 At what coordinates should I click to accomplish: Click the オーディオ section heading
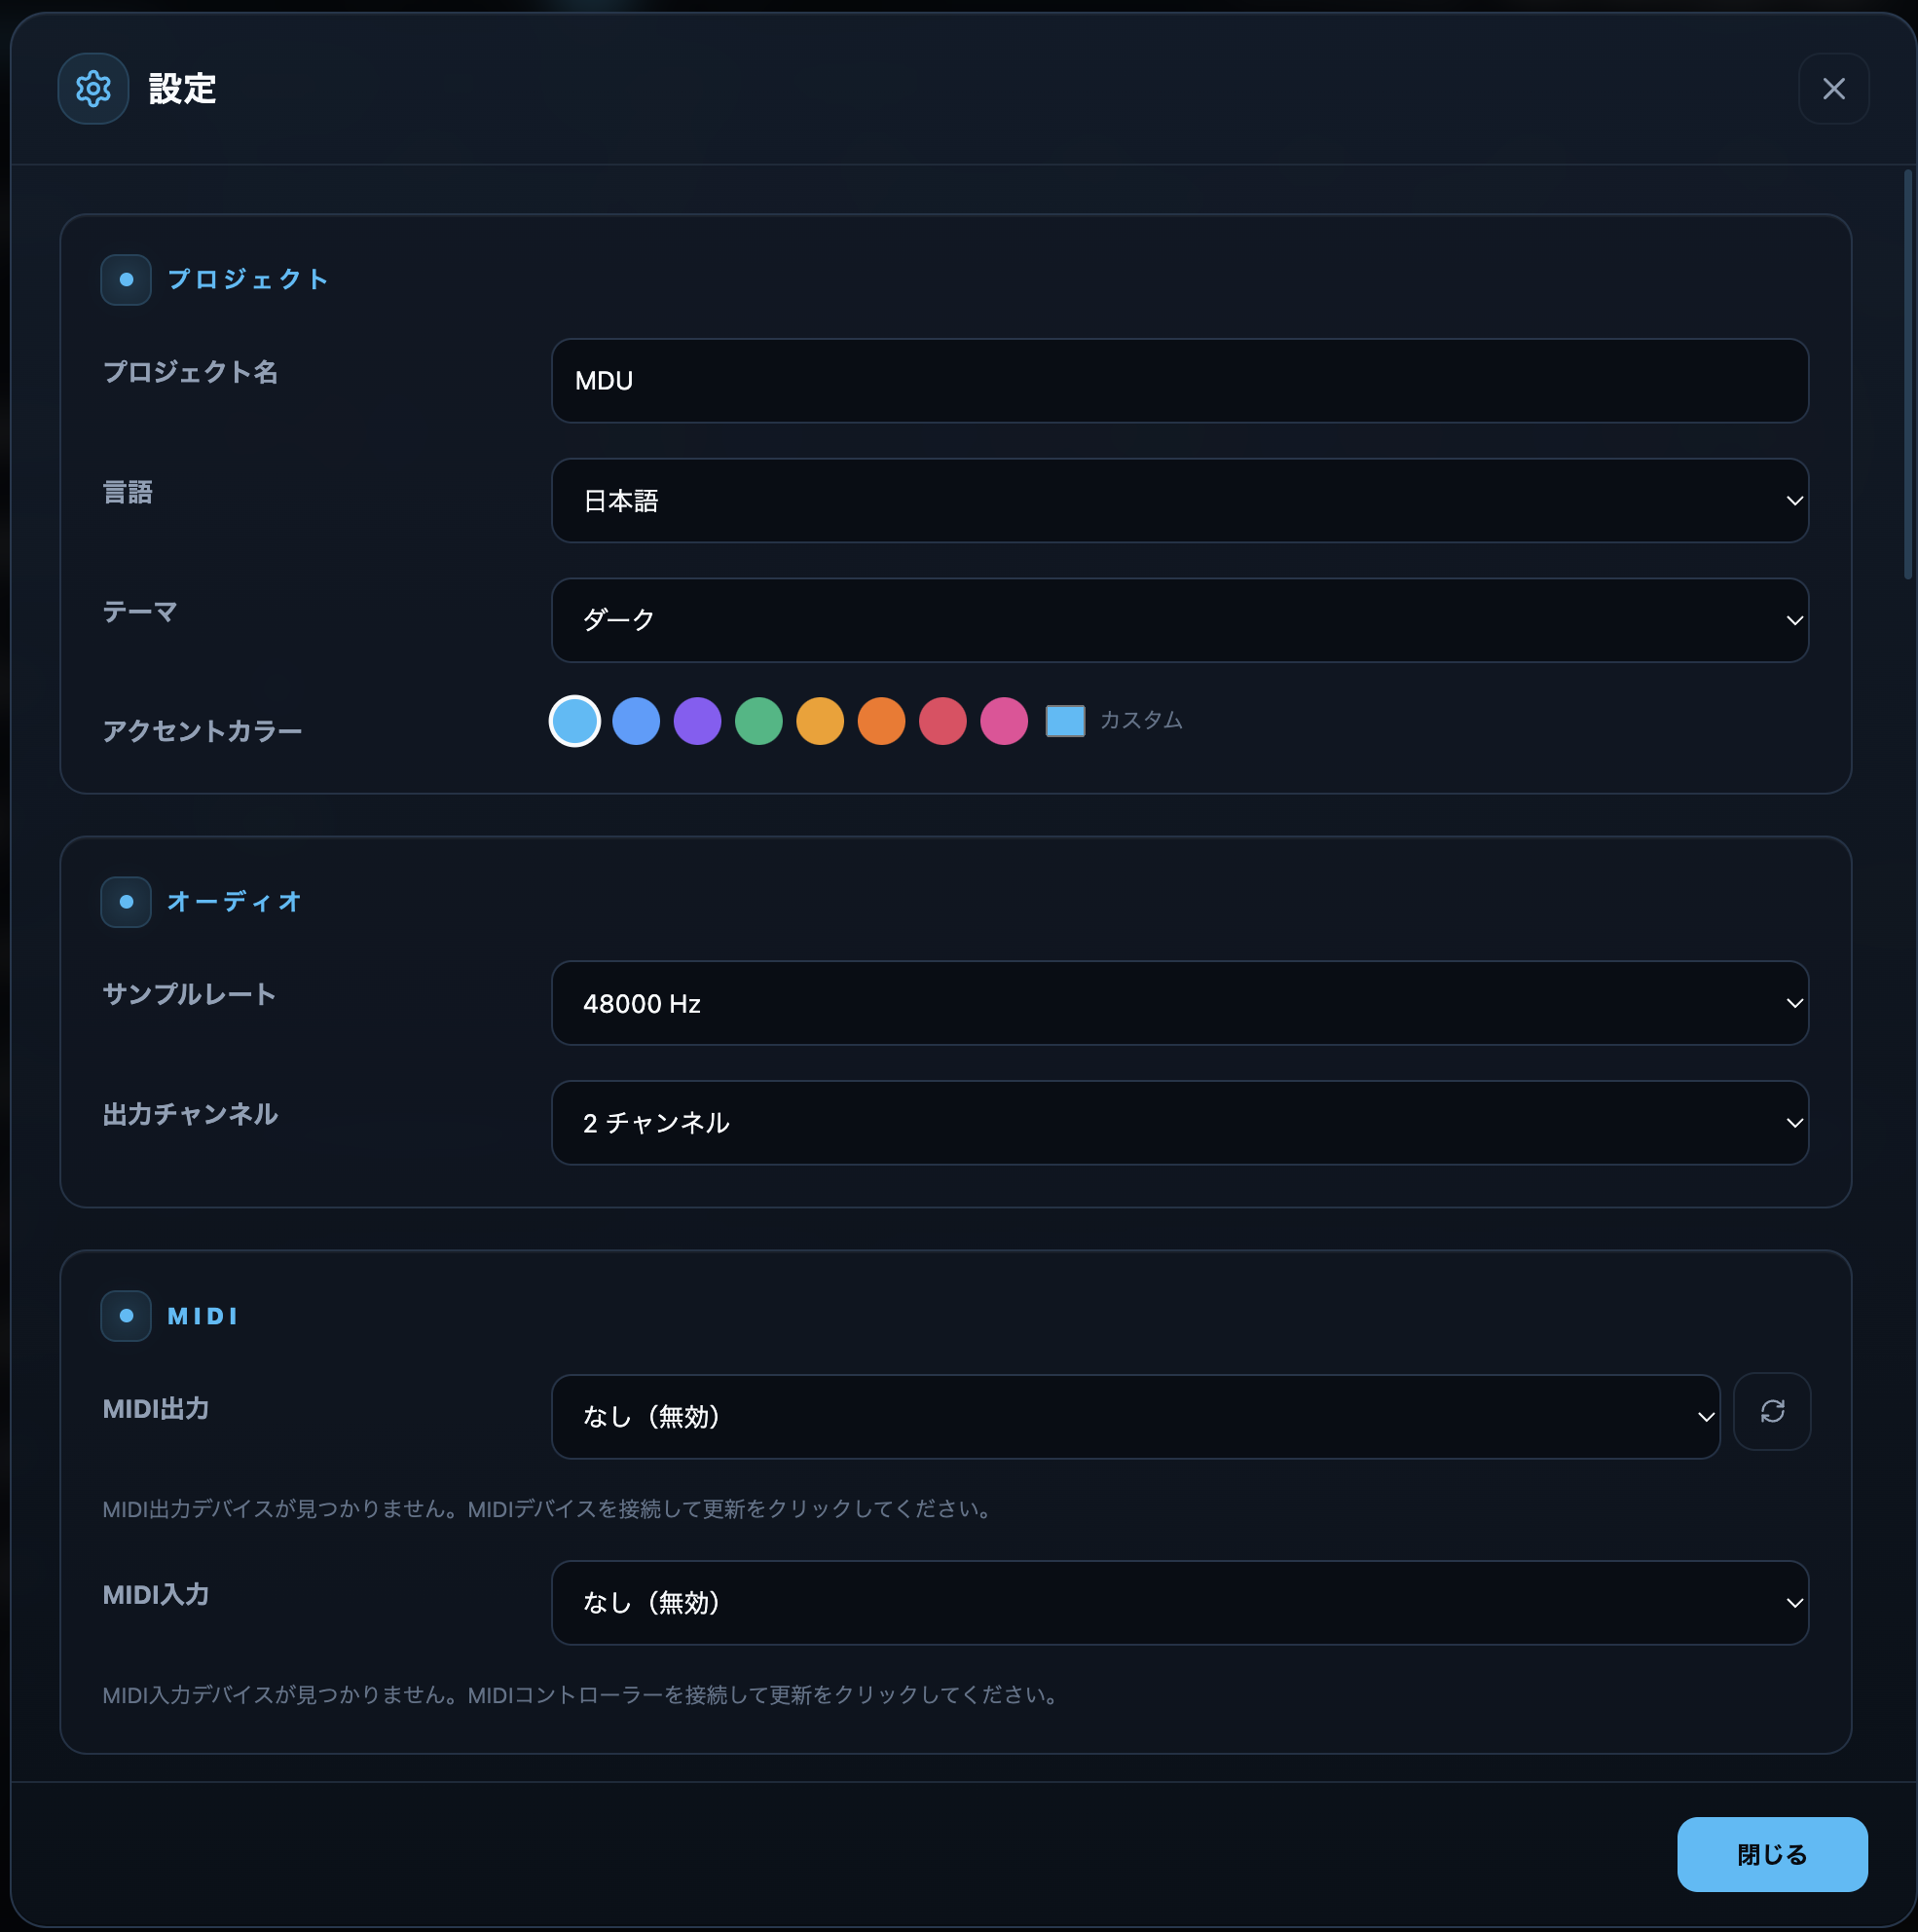tap(234, 902)
